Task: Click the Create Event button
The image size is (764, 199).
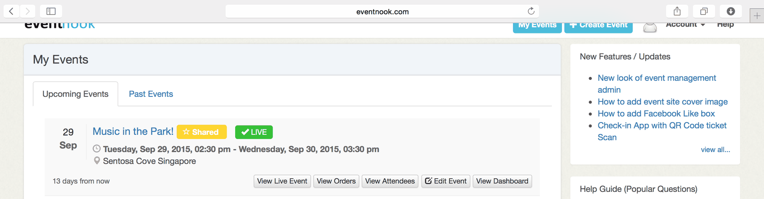Action: [598, 27]
